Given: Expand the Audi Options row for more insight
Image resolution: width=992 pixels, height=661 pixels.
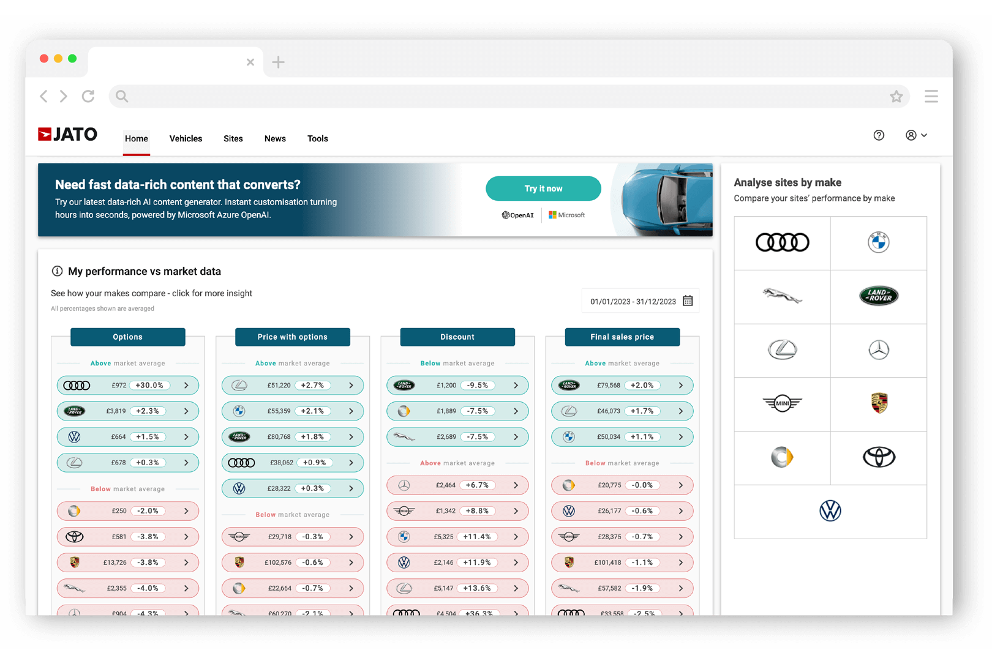Looking at the screenshot, I should point(187,385).
